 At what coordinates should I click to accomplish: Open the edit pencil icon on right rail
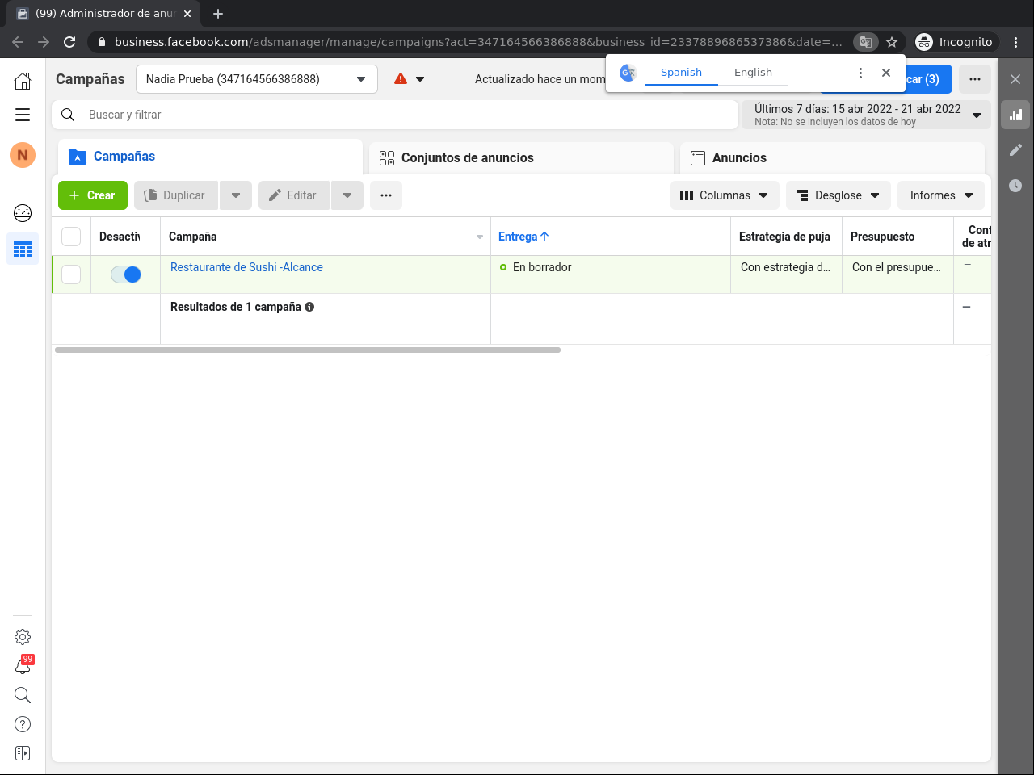point(1015,150)
